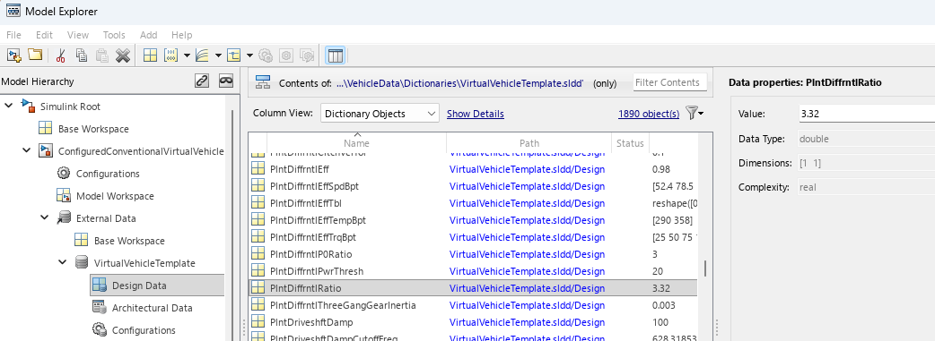
Task: Add a MATLAB Variable via grid icon
Action: [x=150, y=56]
